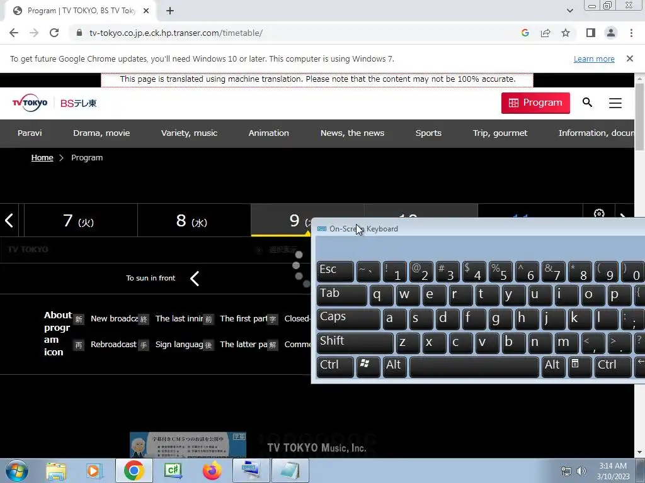Select Paravi in navigation bar

pos(30,133)
